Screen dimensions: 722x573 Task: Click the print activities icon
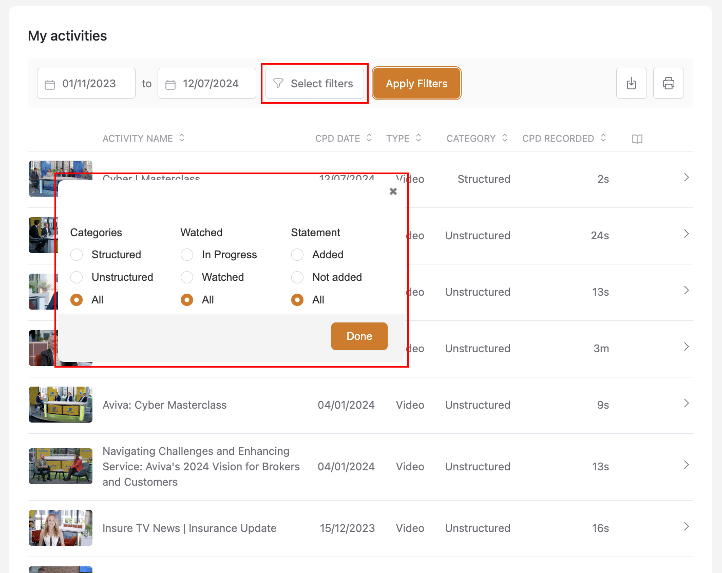668,83
